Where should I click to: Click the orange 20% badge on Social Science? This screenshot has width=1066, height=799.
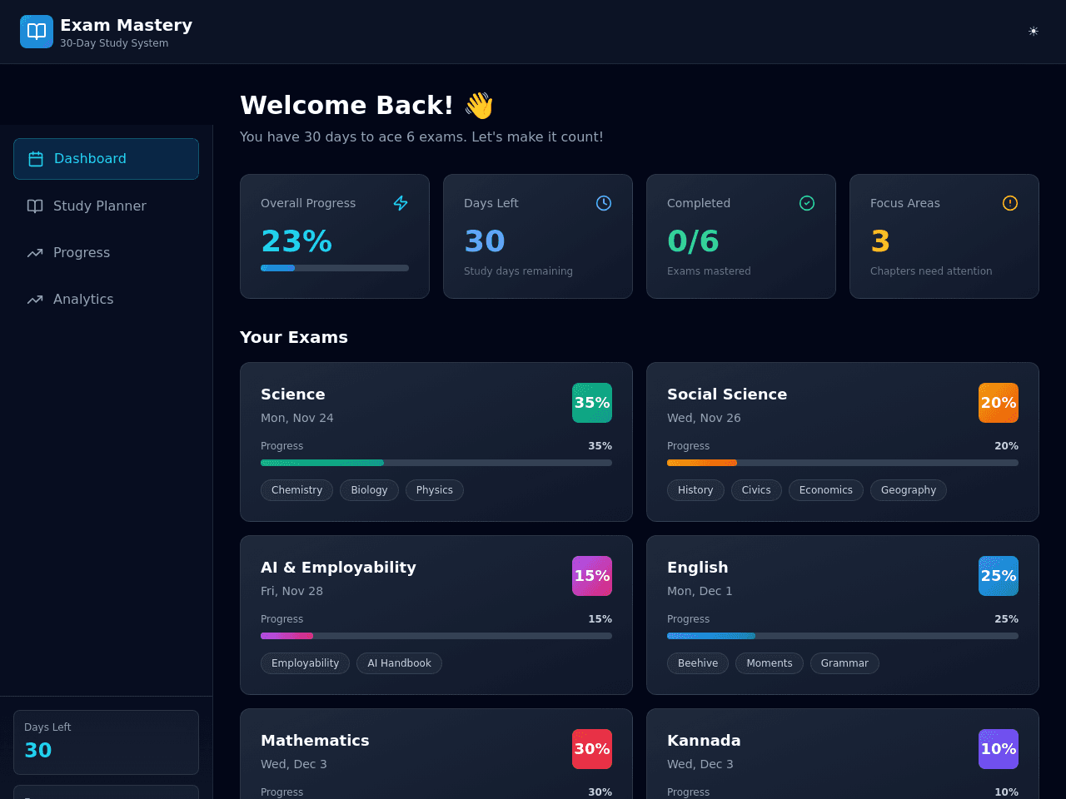[999, 403]
